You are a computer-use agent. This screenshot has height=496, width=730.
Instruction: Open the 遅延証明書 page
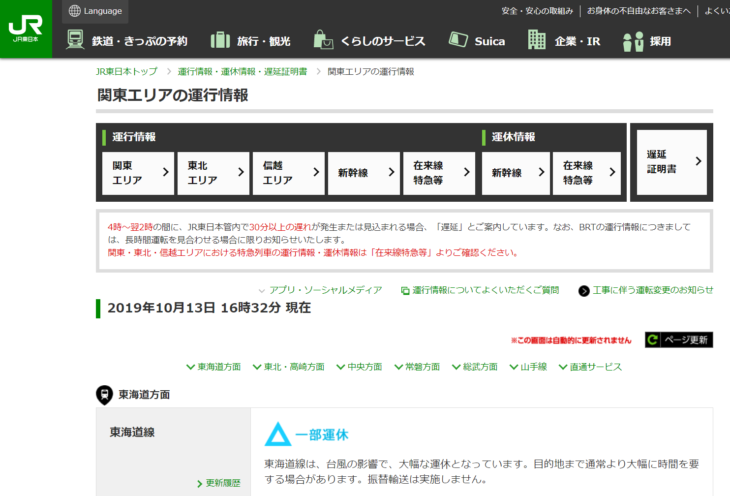(672, 162)
